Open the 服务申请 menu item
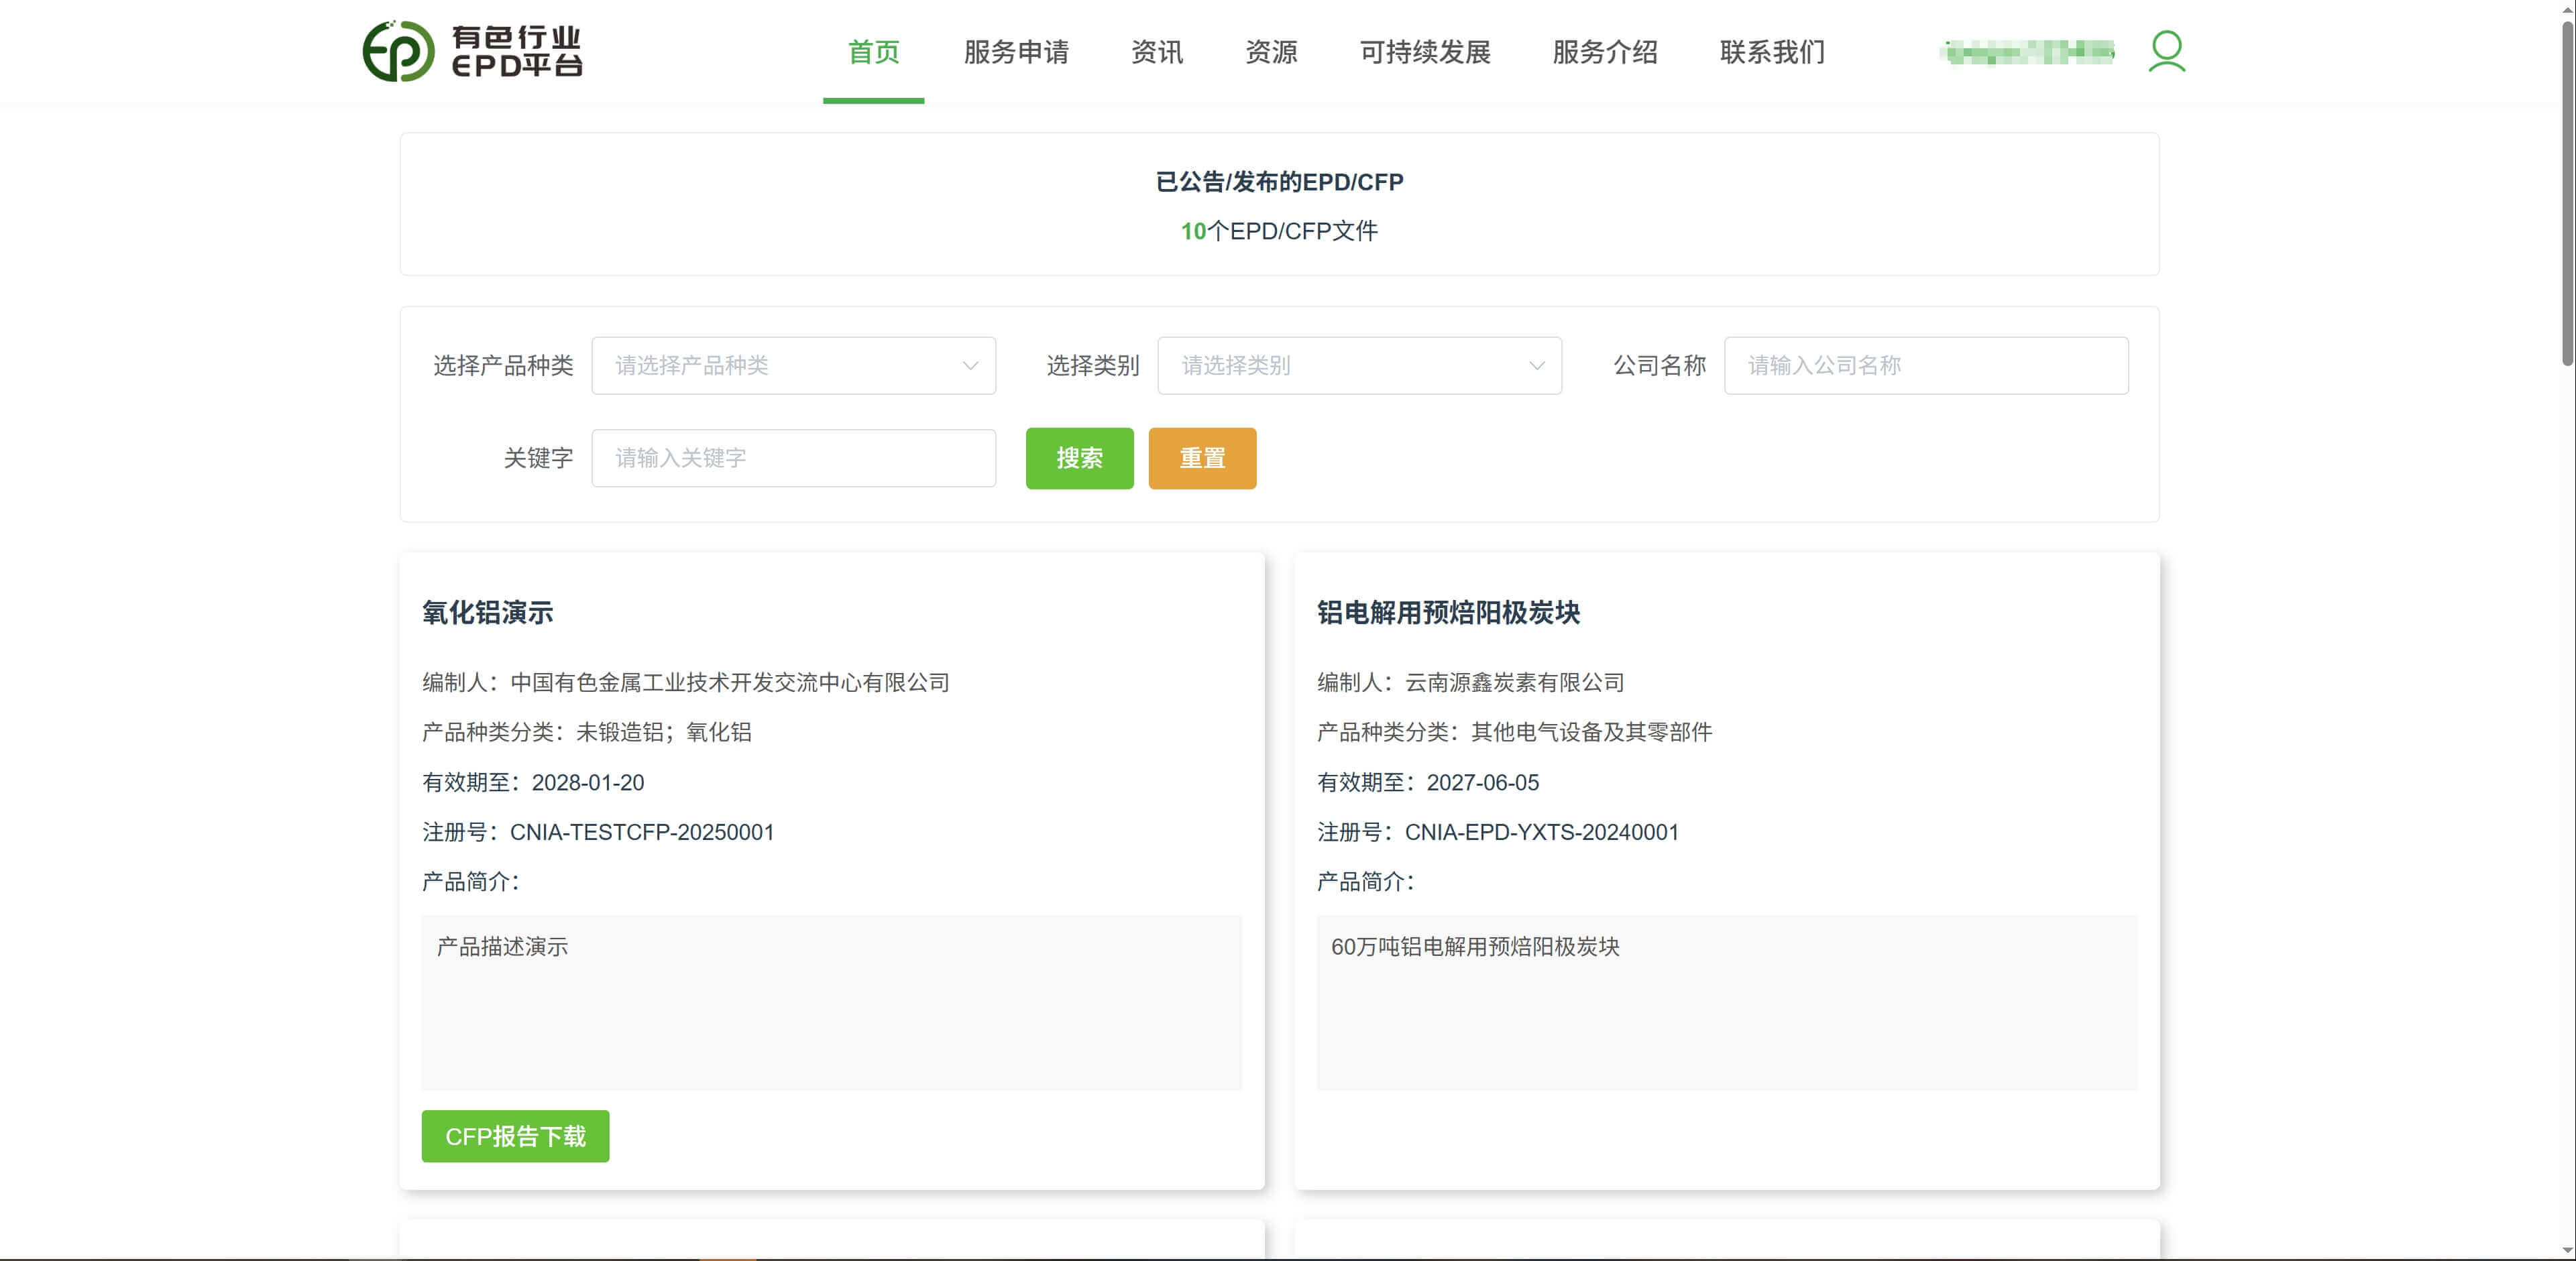This screenshot has width=2576, height=1261. (x=1016, y=52)
